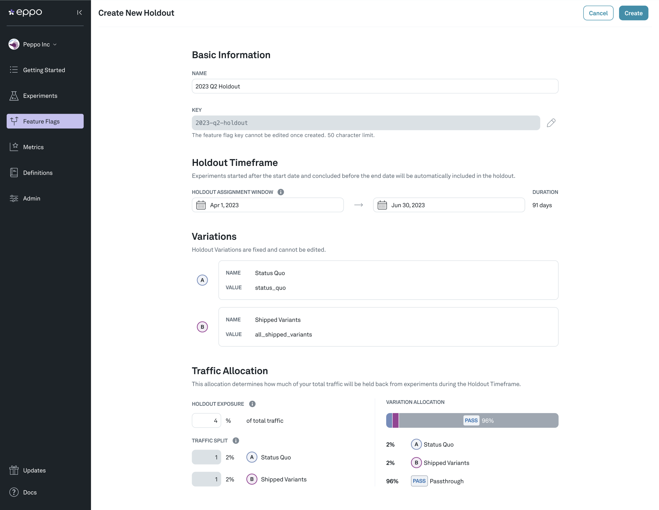Viewport: 659px width, 510px height.
Task: Open the Apr 1, 2023 start date picker
Action: click(268, 205)
